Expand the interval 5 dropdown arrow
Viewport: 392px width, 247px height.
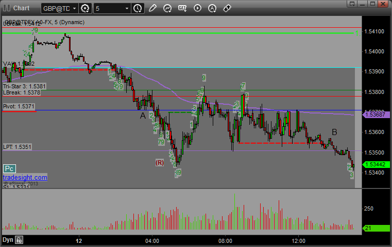[127, 9]
